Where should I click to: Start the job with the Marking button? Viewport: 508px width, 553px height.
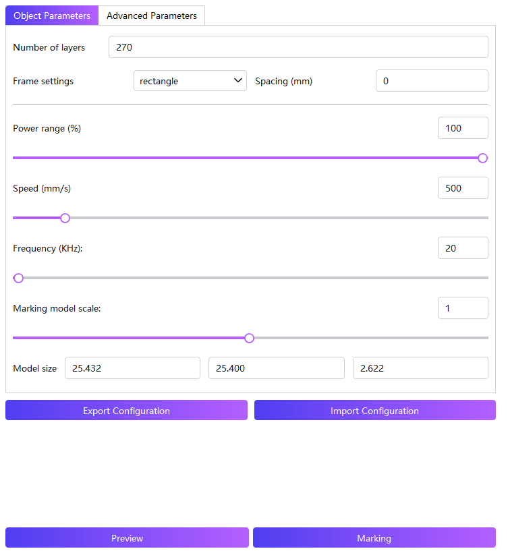(374, 537)
